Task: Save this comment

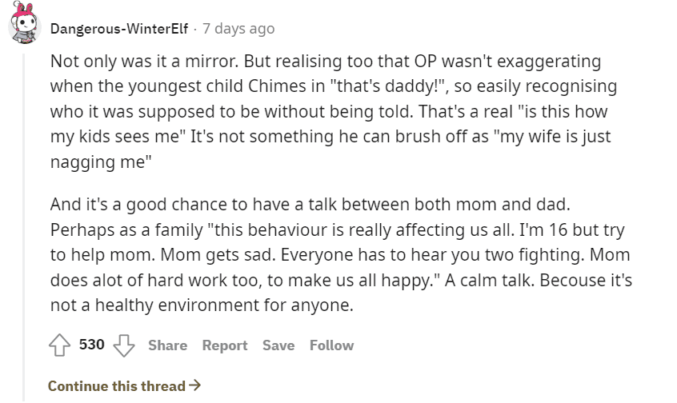Action: pyautogui.click(x=278, y=345)
